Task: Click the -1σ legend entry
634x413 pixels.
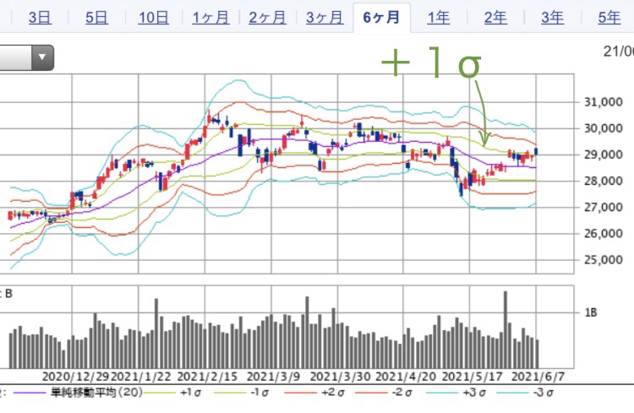Action: tap(260, 393)
